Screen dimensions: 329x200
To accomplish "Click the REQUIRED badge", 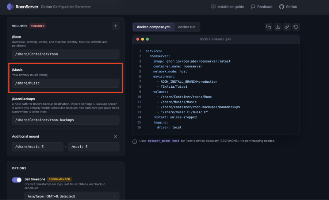I will 38,26.
